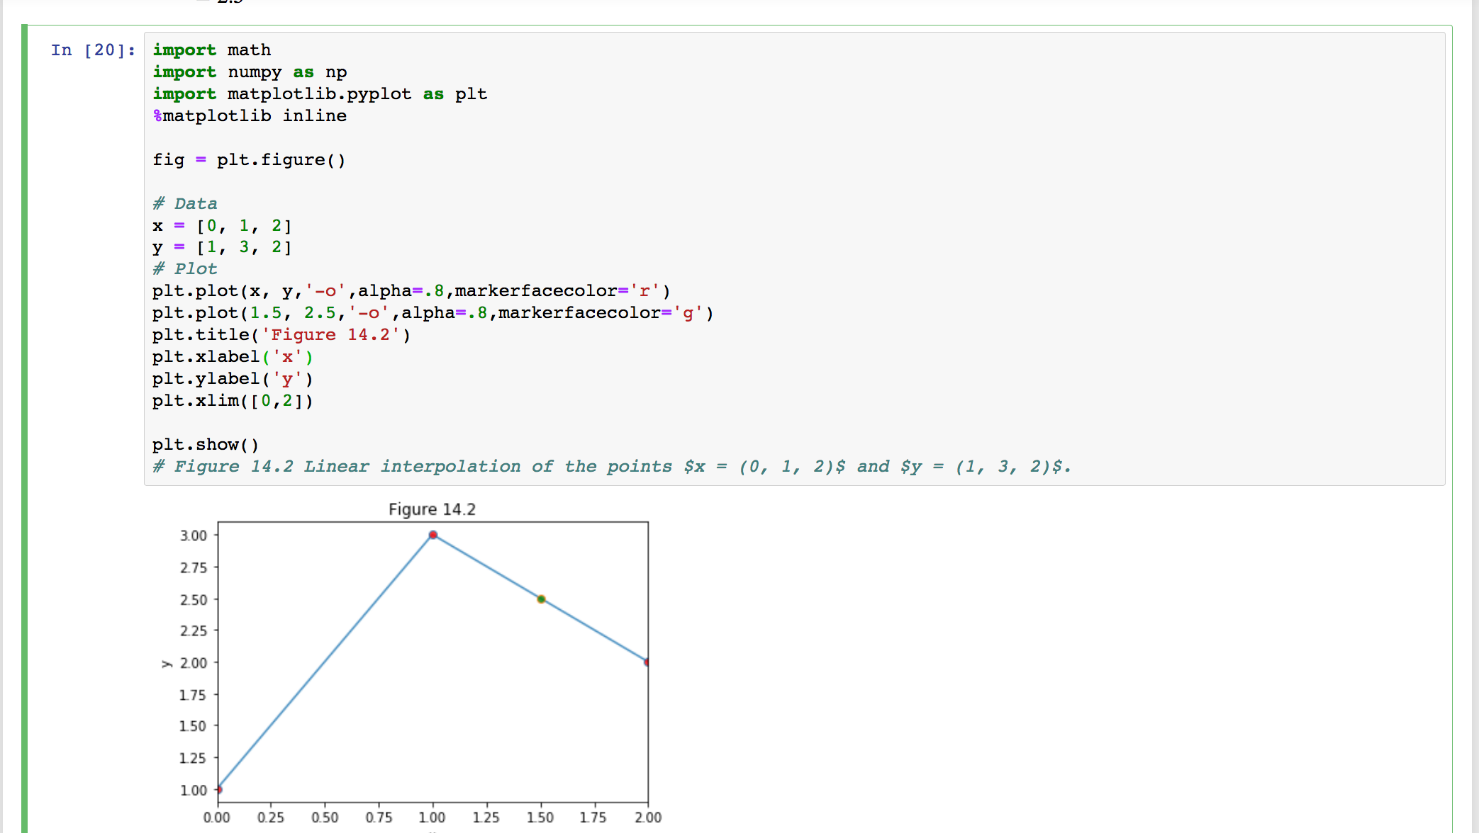Click the green active-cell indicator bar
The width and height of the screenshot is (1479, 833).
point(25,283)
